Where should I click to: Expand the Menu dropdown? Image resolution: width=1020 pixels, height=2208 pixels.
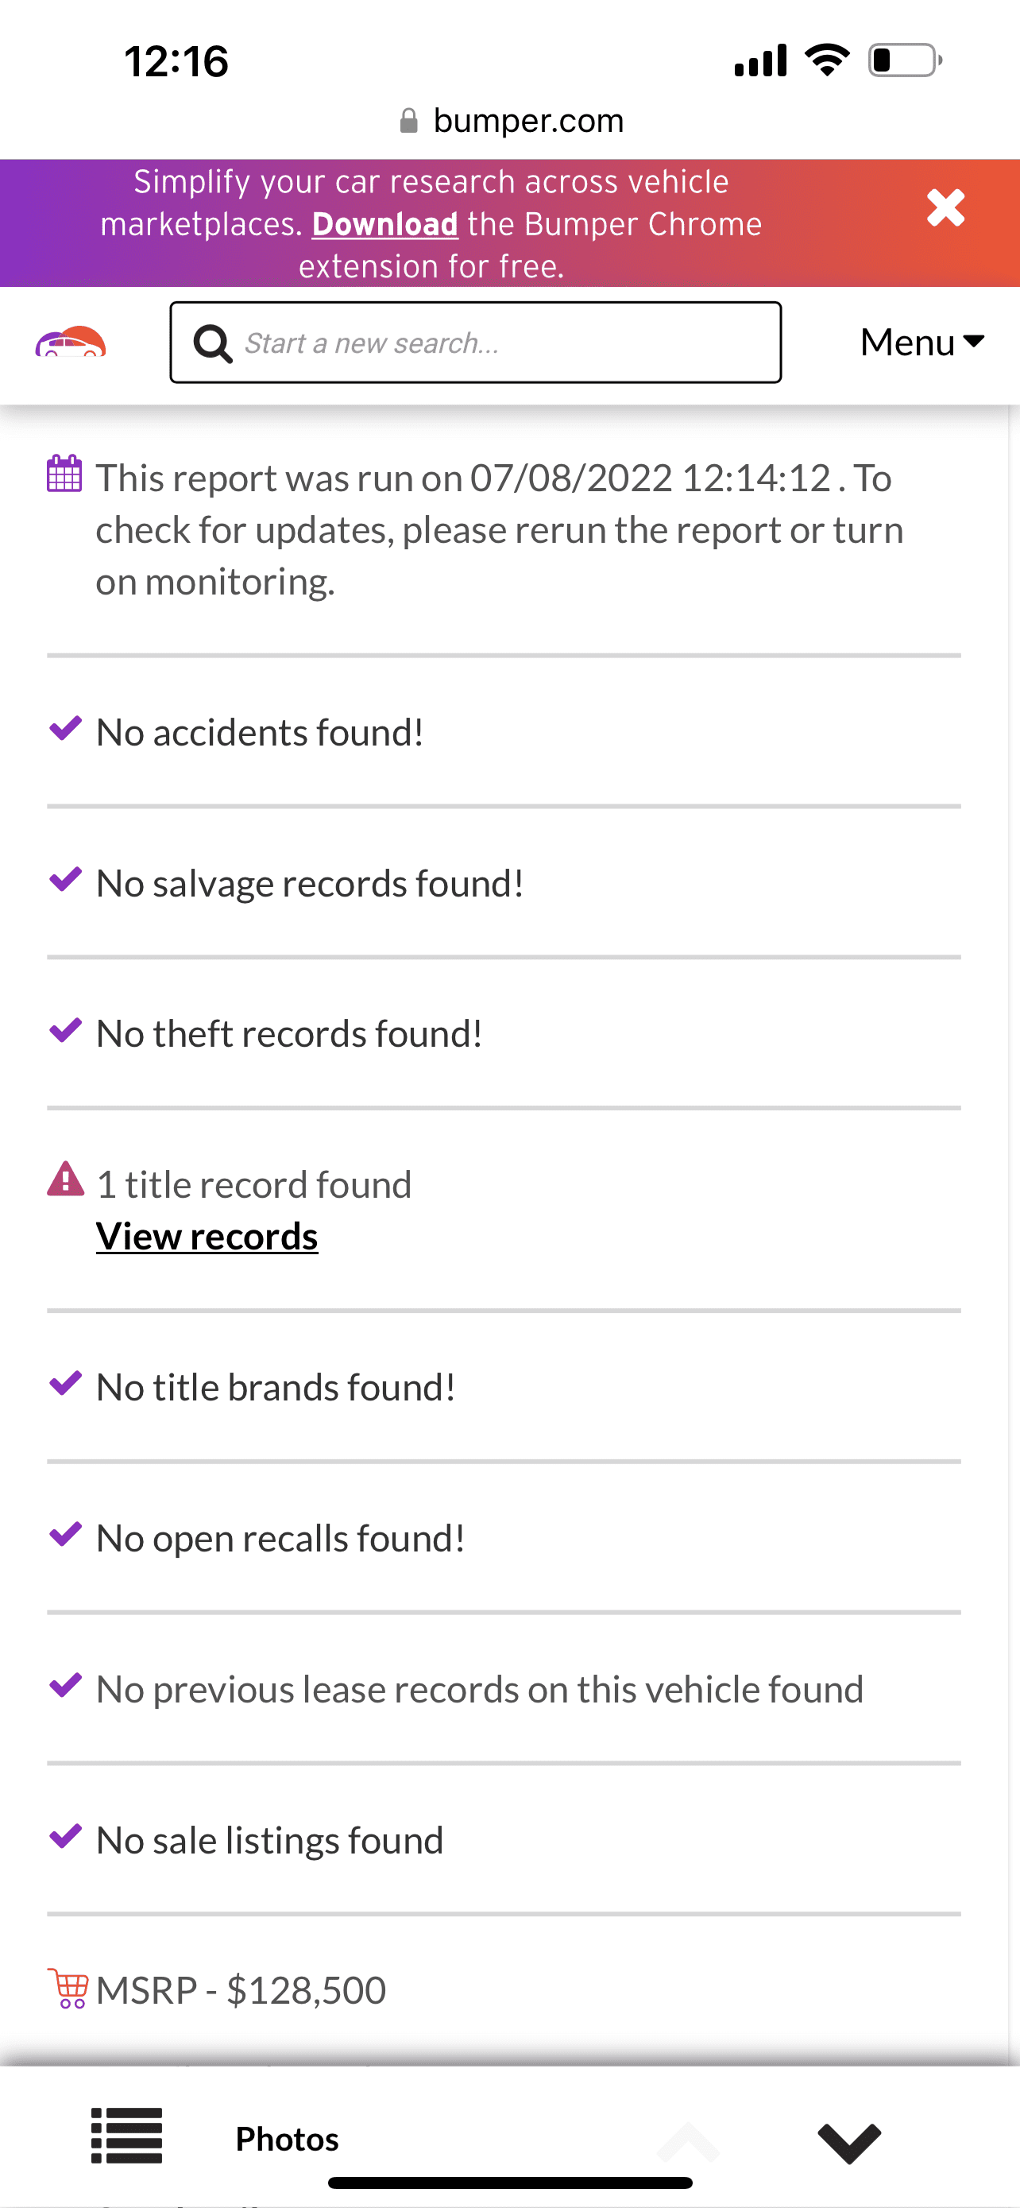point(921,342)
